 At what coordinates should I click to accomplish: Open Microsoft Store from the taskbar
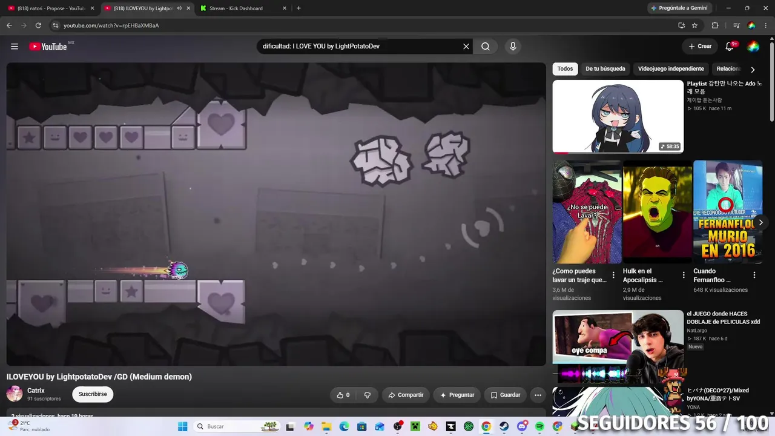tap(361, 427)
